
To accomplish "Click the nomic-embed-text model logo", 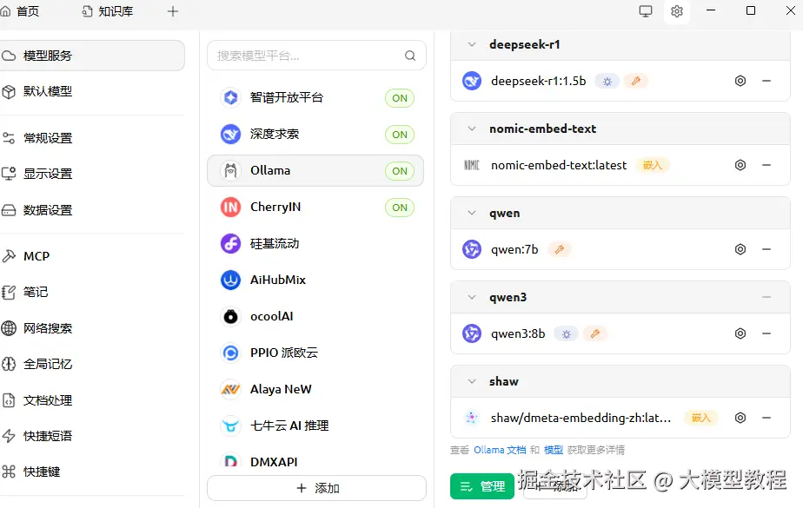I will (x=472, y=165).
